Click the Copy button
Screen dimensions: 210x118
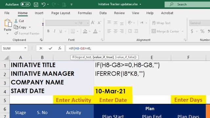coord(20,27)
